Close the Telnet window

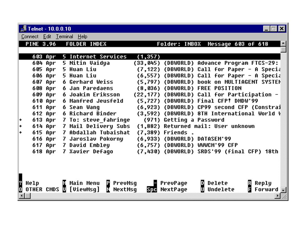click(x=282, y=29)
